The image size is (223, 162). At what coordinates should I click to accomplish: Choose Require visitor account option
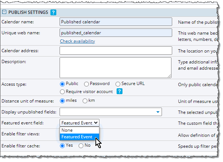point(63,92)
